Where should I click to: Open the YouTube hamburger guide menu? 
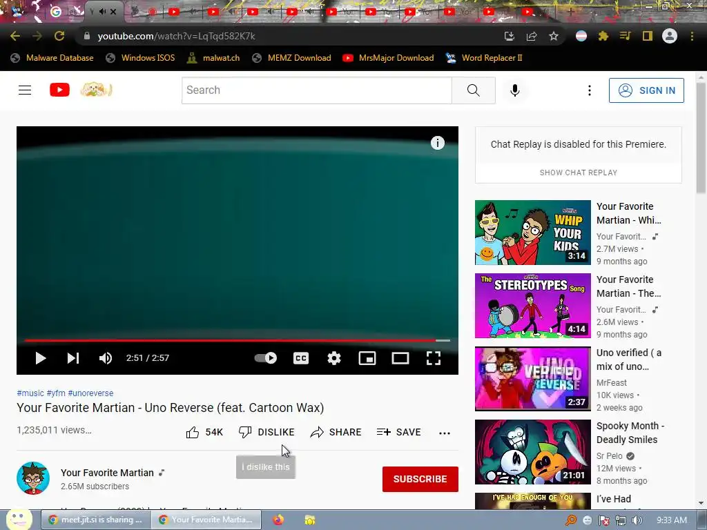25,90
